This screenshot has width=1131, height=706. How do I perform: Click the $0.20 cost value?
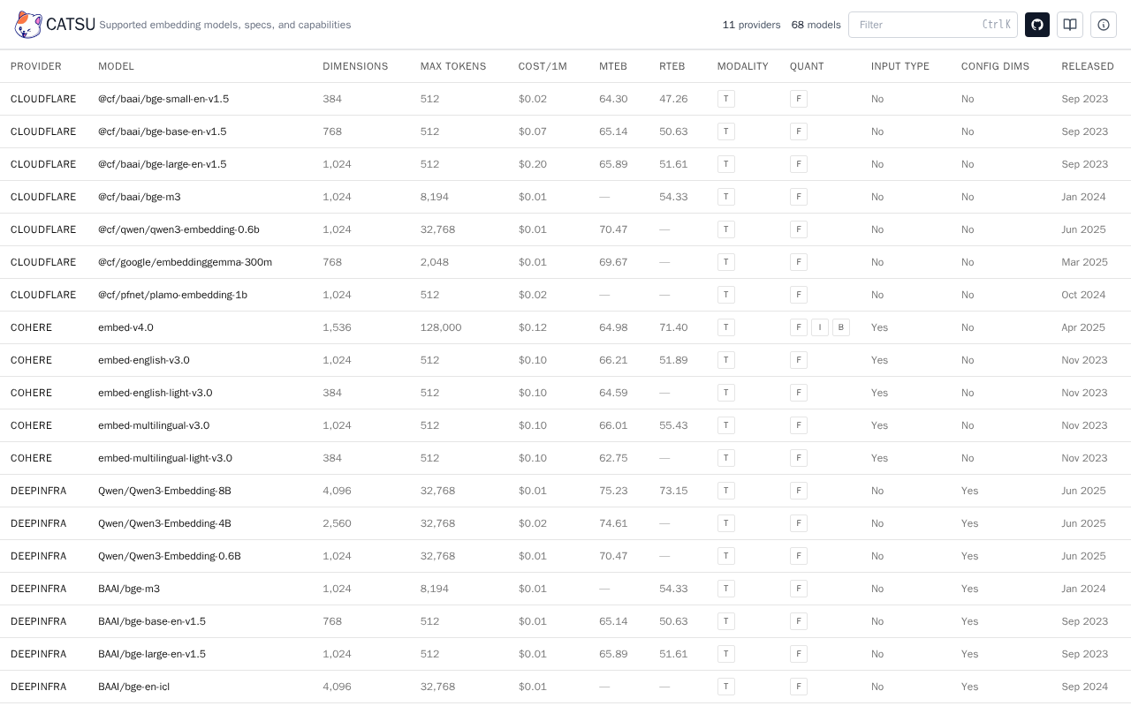click(533, 164)
